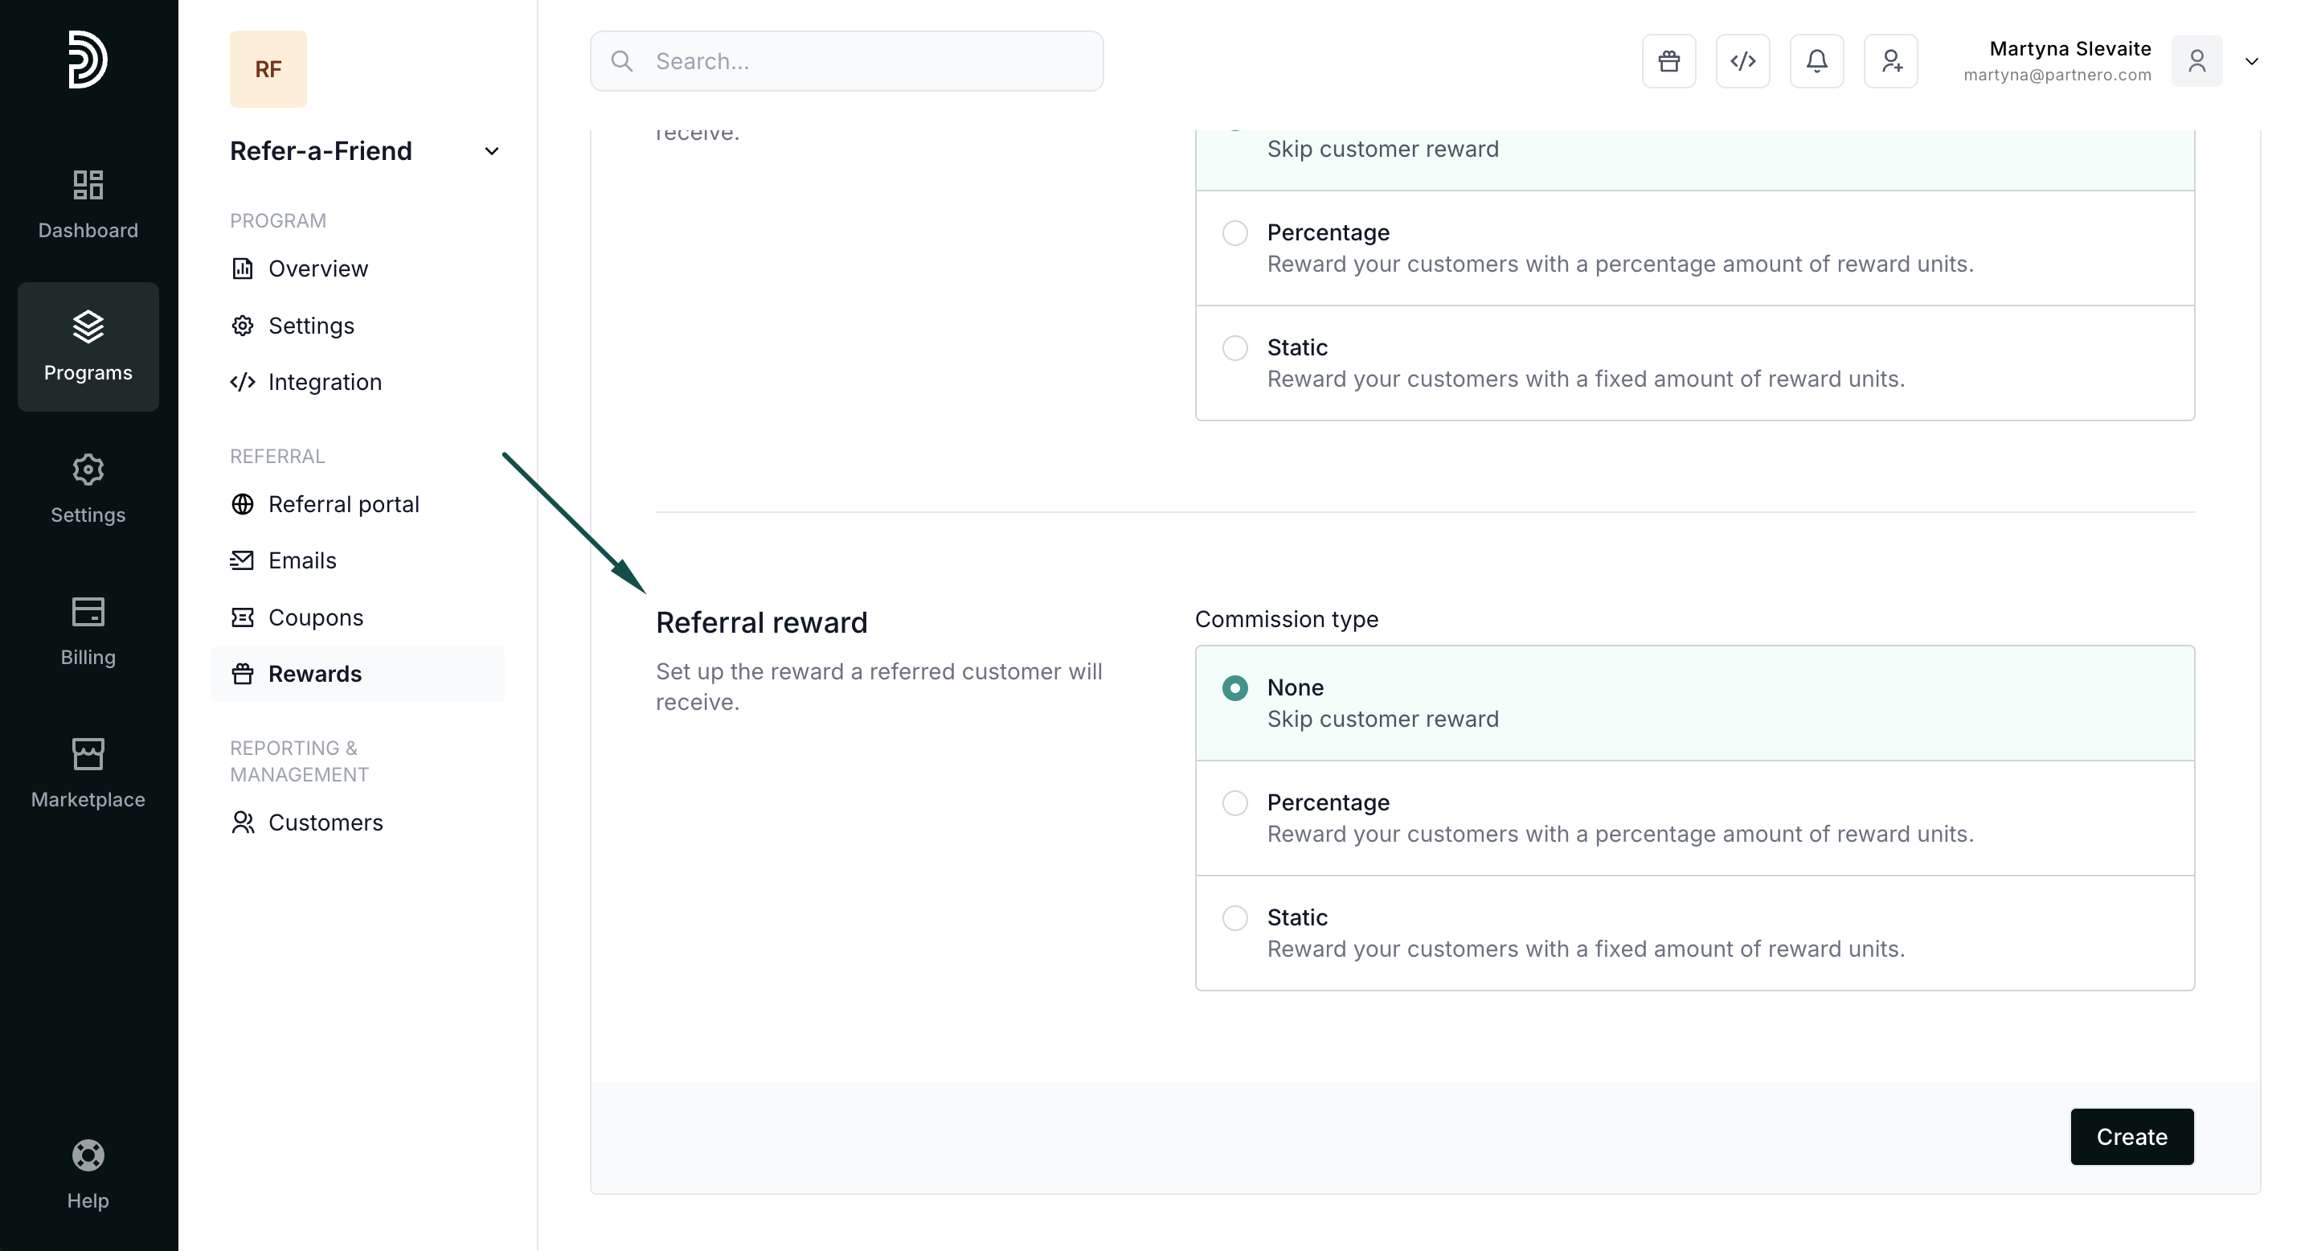Image resolution: width=2305 pixels, height=1251 pixels.
Task: Open Help in the sidebar bottom
Action: (x=88, y=1174)
